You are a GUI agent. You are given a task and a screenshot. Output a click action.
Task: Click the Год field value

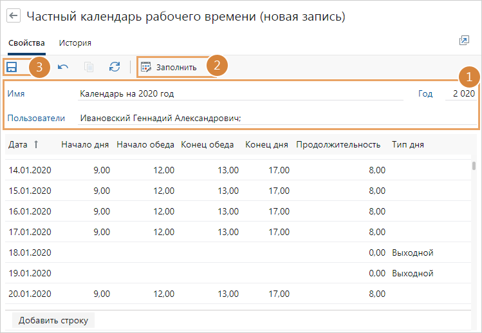click(462, 94)
